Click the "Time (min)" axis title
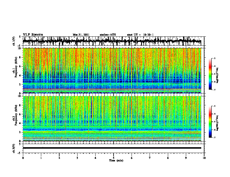Screen dimensions: 230x177 click(116, 161)
